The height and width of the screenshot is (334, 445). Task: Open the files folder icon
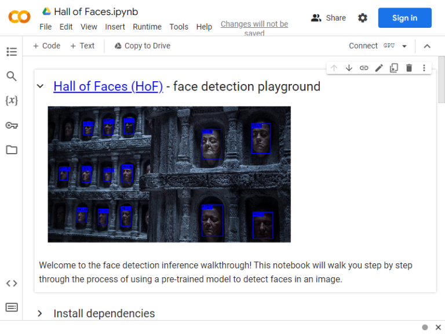(12, 150)
